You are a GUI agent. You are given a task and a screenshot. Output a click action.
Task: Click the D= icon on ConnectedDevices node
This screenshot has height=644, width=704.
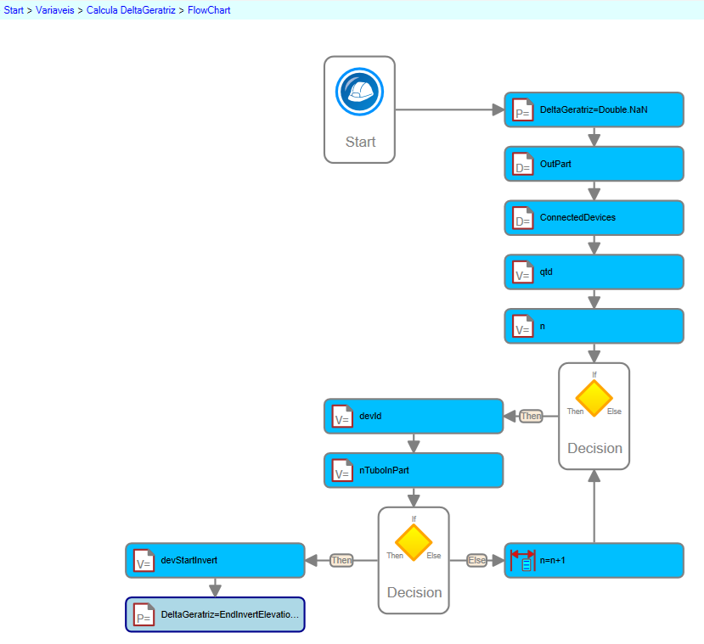pos(523,219)
